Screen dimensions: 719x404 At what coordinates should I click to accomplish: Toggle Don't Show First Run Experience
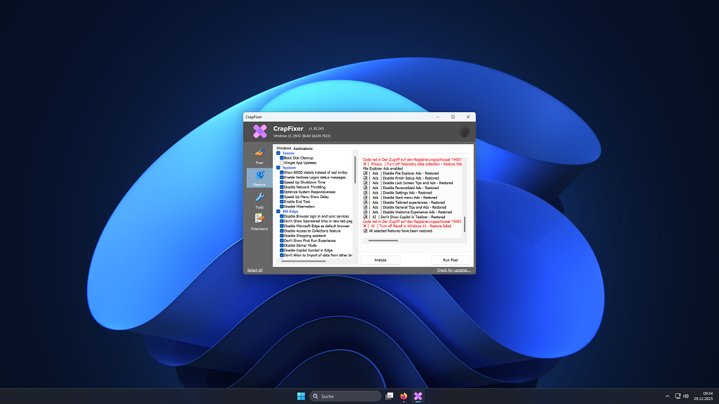282,241
